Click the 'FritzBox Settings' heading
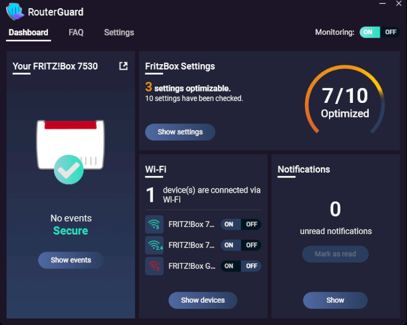407x325 pixels. point(180,66)
